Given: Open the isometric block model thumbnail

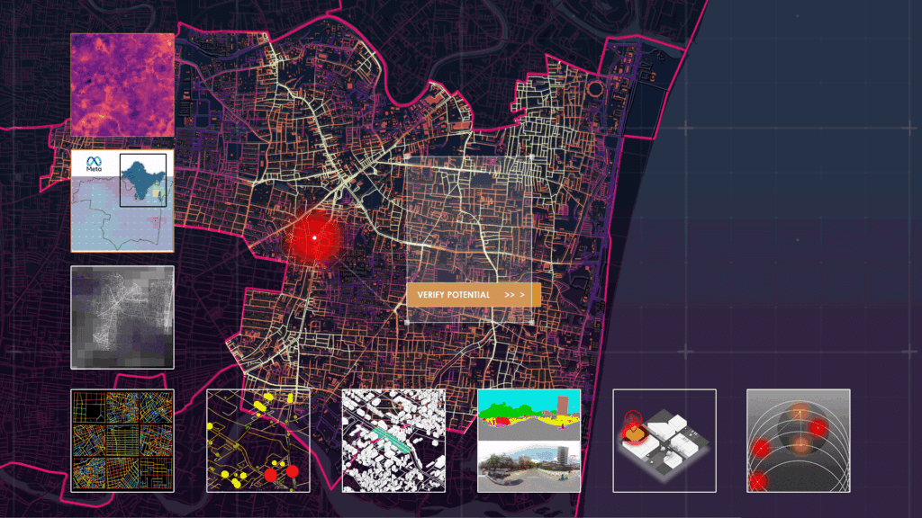Looking at the screenshot, I should [x=664, y=441].
